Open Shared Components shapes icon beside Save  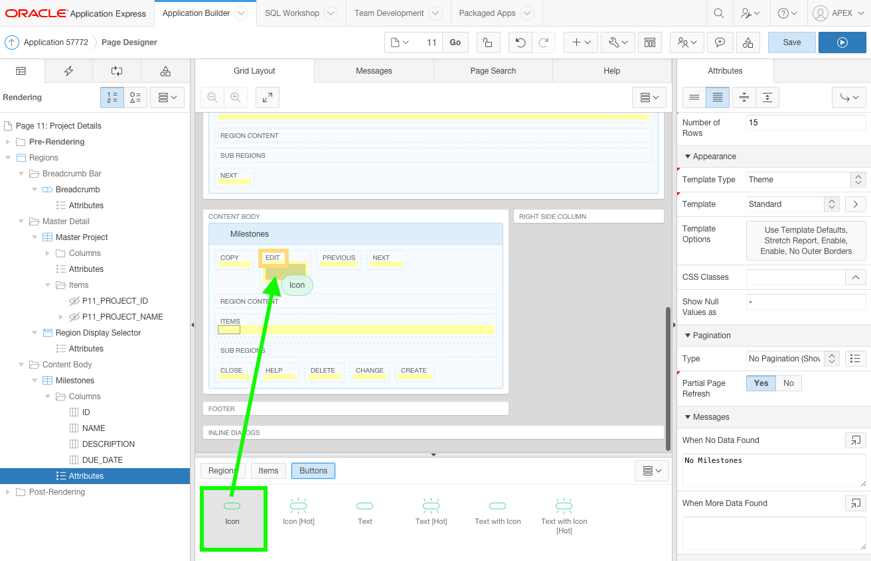748,42
